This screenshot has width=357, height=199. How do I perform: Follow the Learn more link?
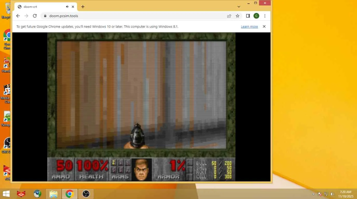[249, 26]
